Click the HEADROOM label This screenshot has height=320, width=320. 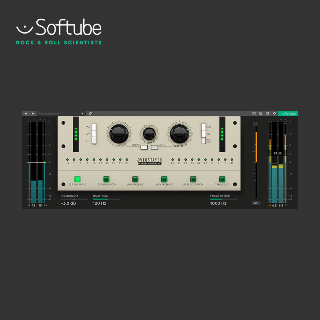pos(70,196)
